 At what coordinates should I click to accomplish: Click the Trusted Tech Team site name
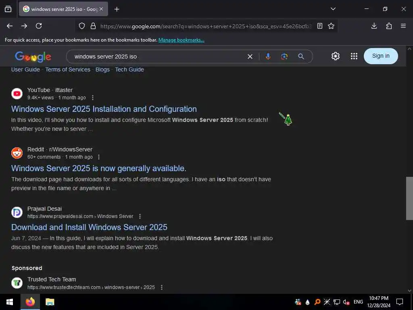point(52,279)
